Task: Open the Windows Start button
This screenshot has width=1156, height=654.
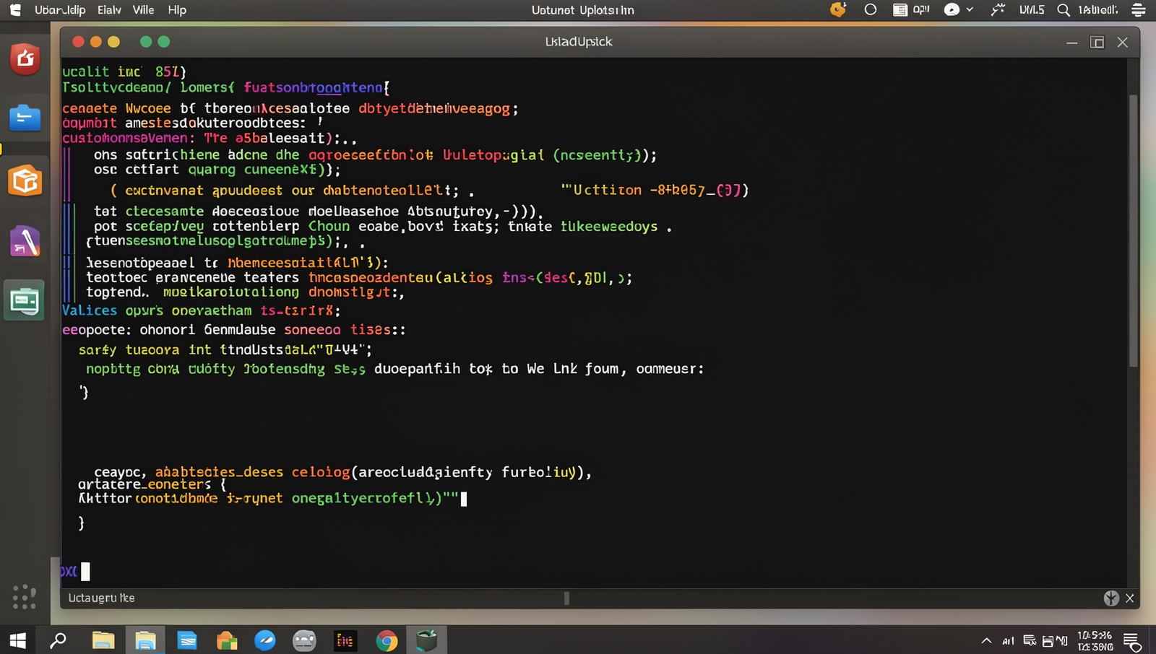Action: click(18, 640)
